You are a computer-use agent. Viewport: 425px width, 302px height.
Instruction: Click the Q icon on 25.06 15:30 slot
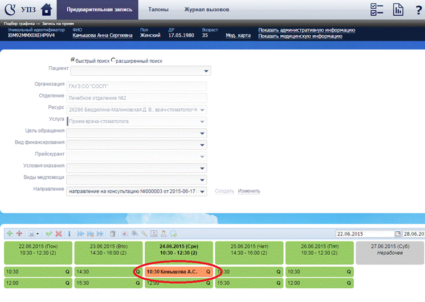279,283
